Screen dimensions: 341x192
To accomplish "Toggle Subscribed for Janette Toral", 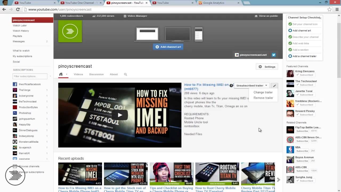I will (x=305, y=95).
